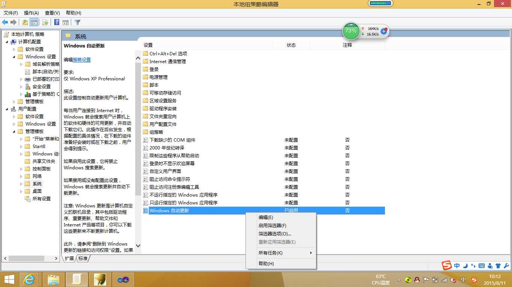Image resolution: width=512 pixels, height=287 pixels.
Task: Open the 查看(V) menu
Action: [x=52, y=13]
